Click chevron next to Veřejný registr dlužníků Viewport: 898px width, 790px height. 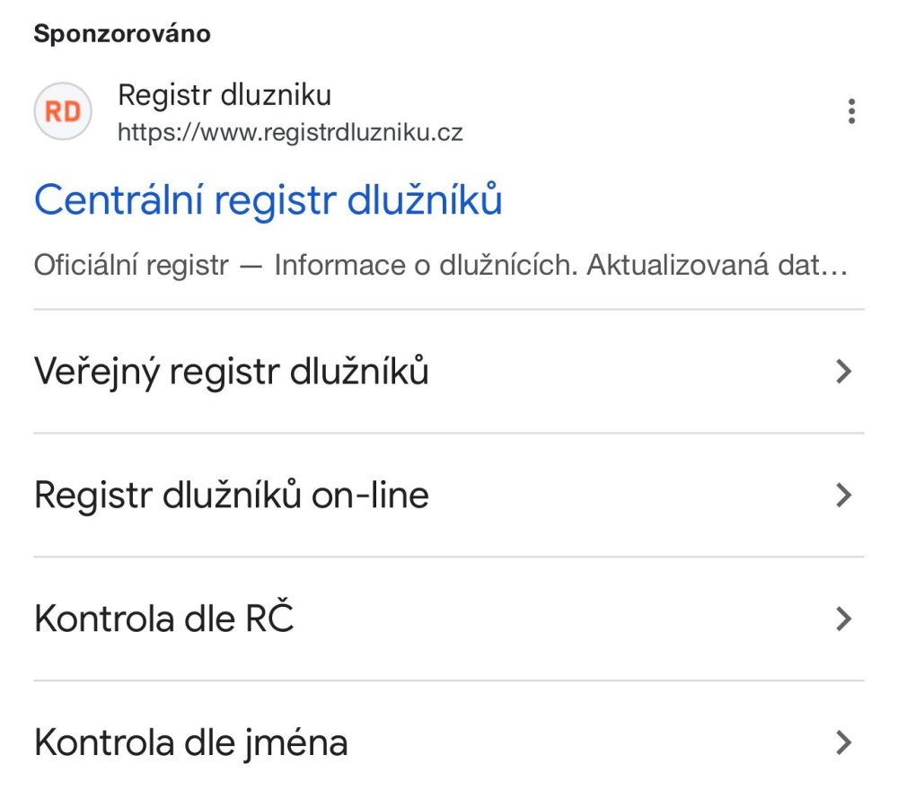(x=842, y=372)
